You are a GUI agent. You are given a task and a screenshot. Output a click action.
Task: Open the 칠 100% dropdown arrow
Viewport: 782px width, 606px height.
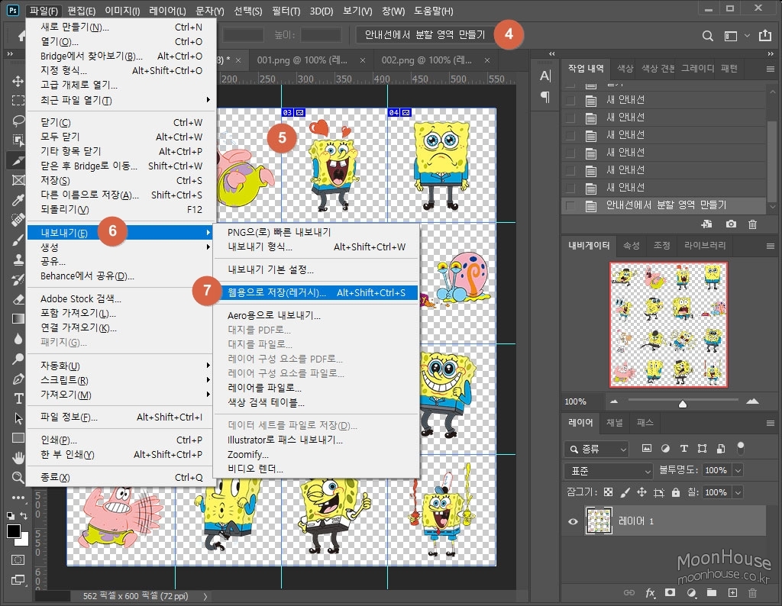click(738, 492)
